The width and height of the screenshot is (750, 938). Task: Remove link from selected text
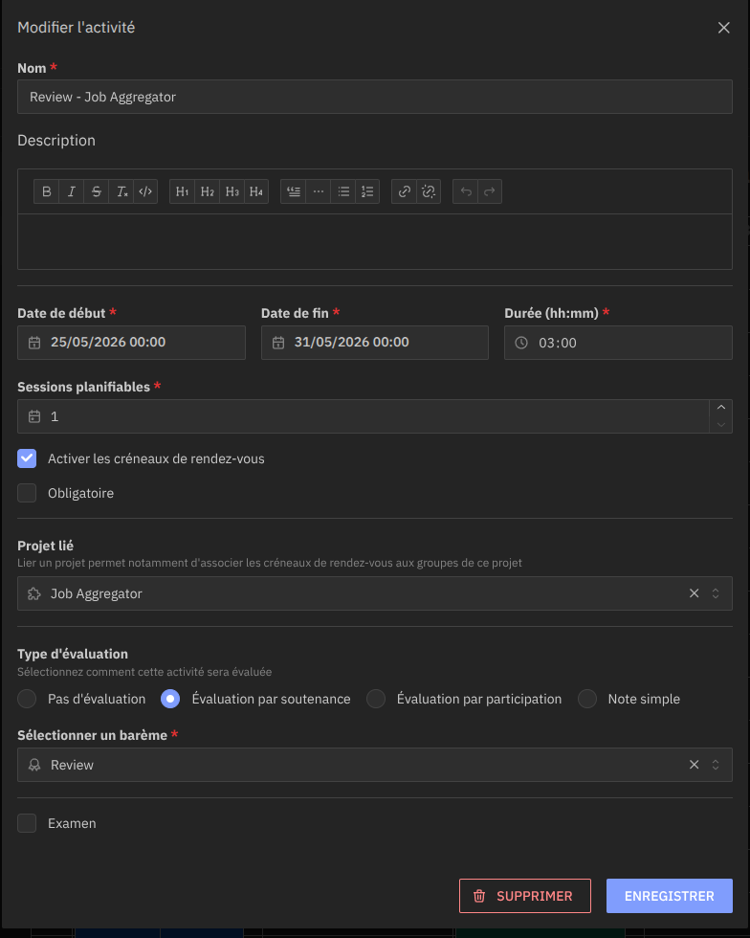coord(429,191)
